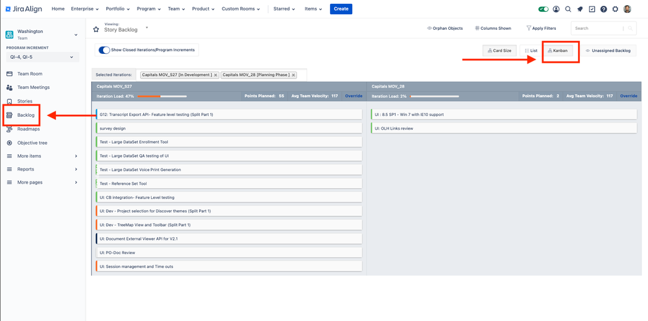Open the help question mark icon

click(x=604, y=9)
